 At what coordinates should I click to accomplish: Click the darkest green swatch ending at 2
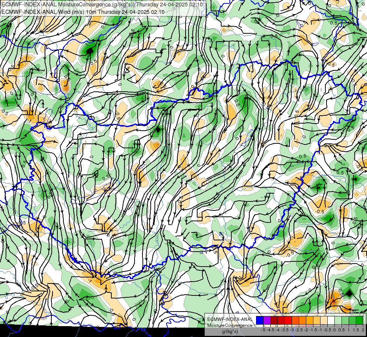tap(360, 321)
